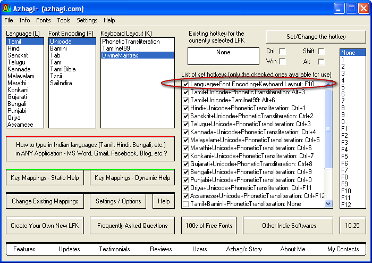Select Tamilnet99 keyboard layout

tap(138, 48)
